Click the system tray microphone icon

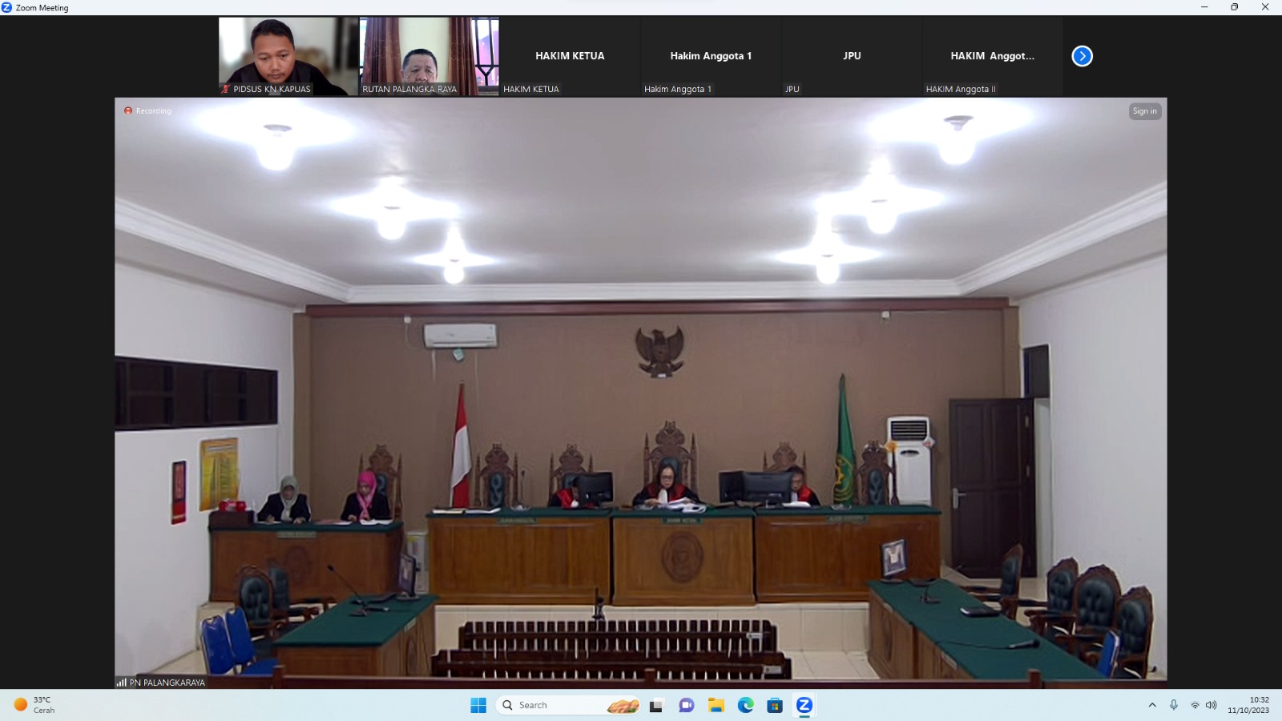[1173, 705]
